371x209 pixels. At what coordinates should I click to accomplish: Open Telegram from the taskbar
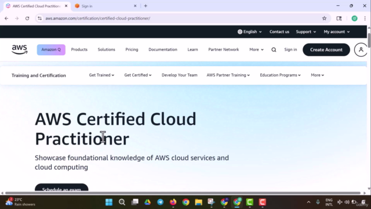point(160,202)
